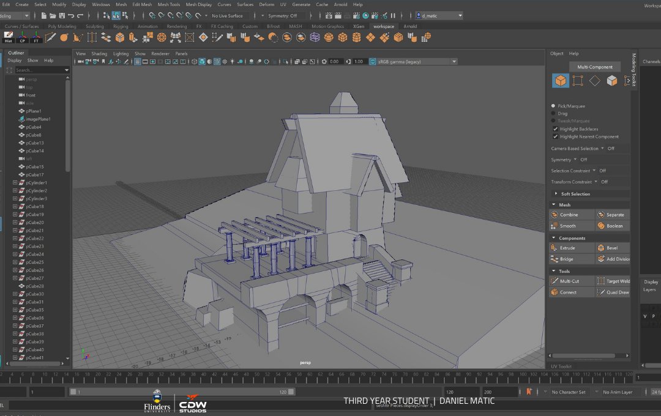
Task: Click the Open Scene folder icon
Action: tap(53, 15)
